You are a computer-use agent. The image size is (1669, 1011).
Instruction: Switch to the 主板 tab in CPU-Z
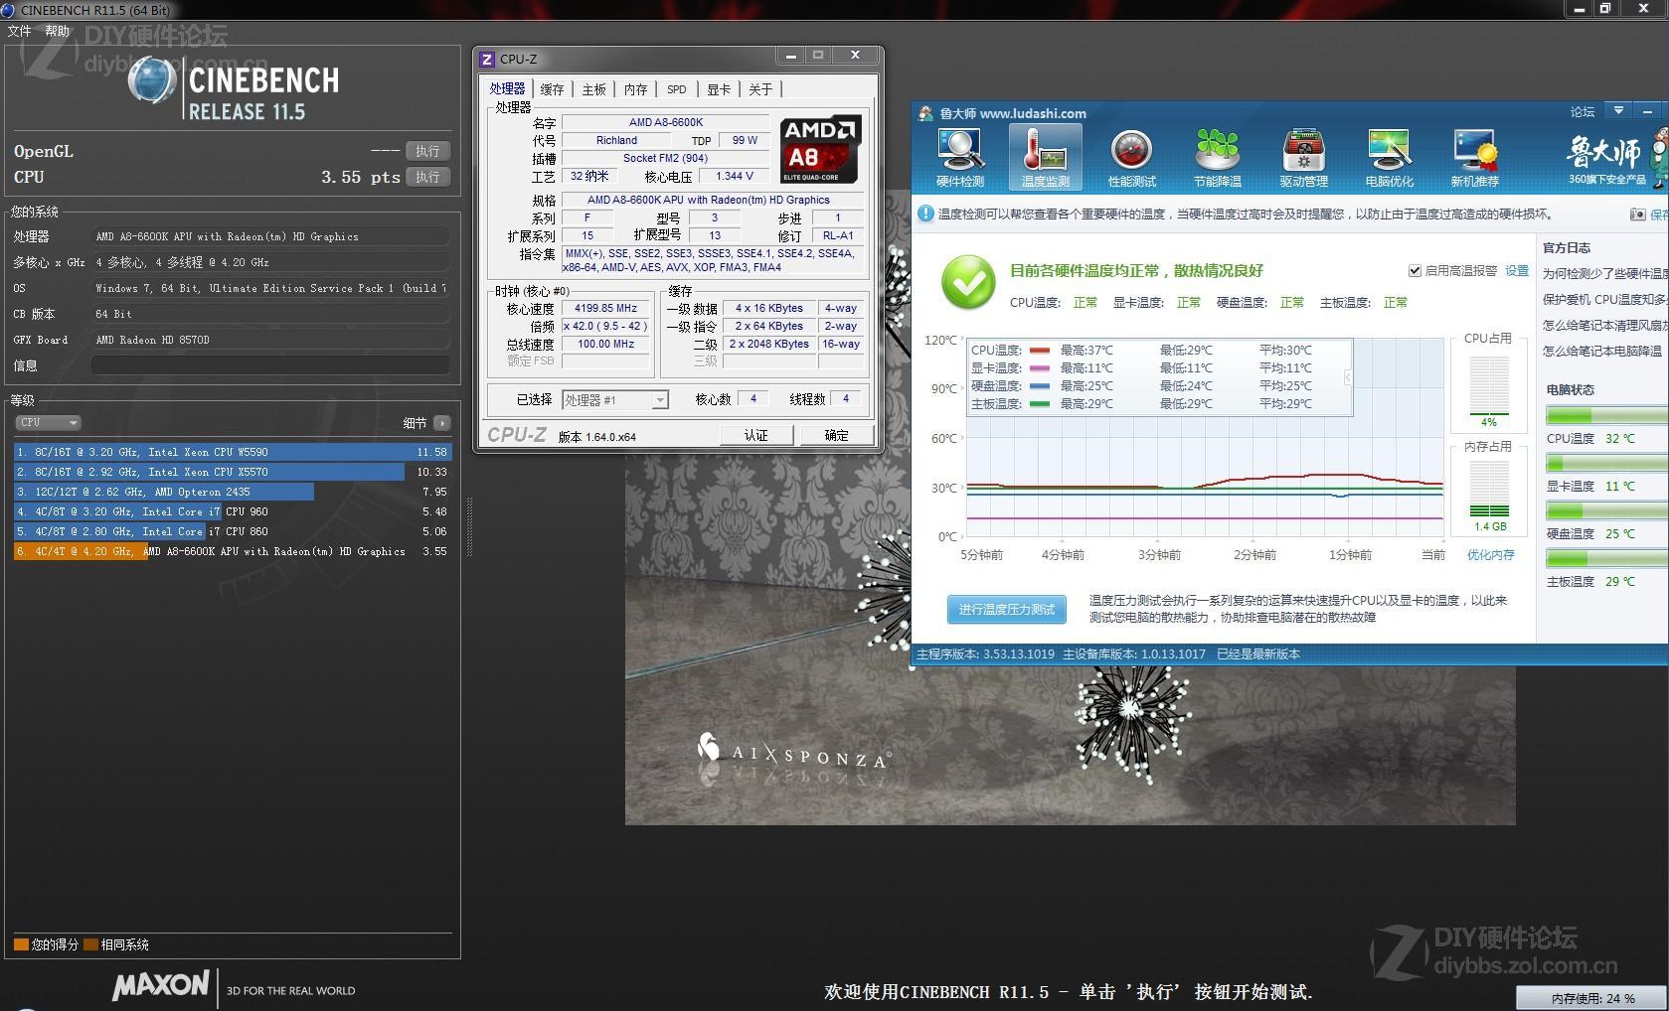coord(594,89)
